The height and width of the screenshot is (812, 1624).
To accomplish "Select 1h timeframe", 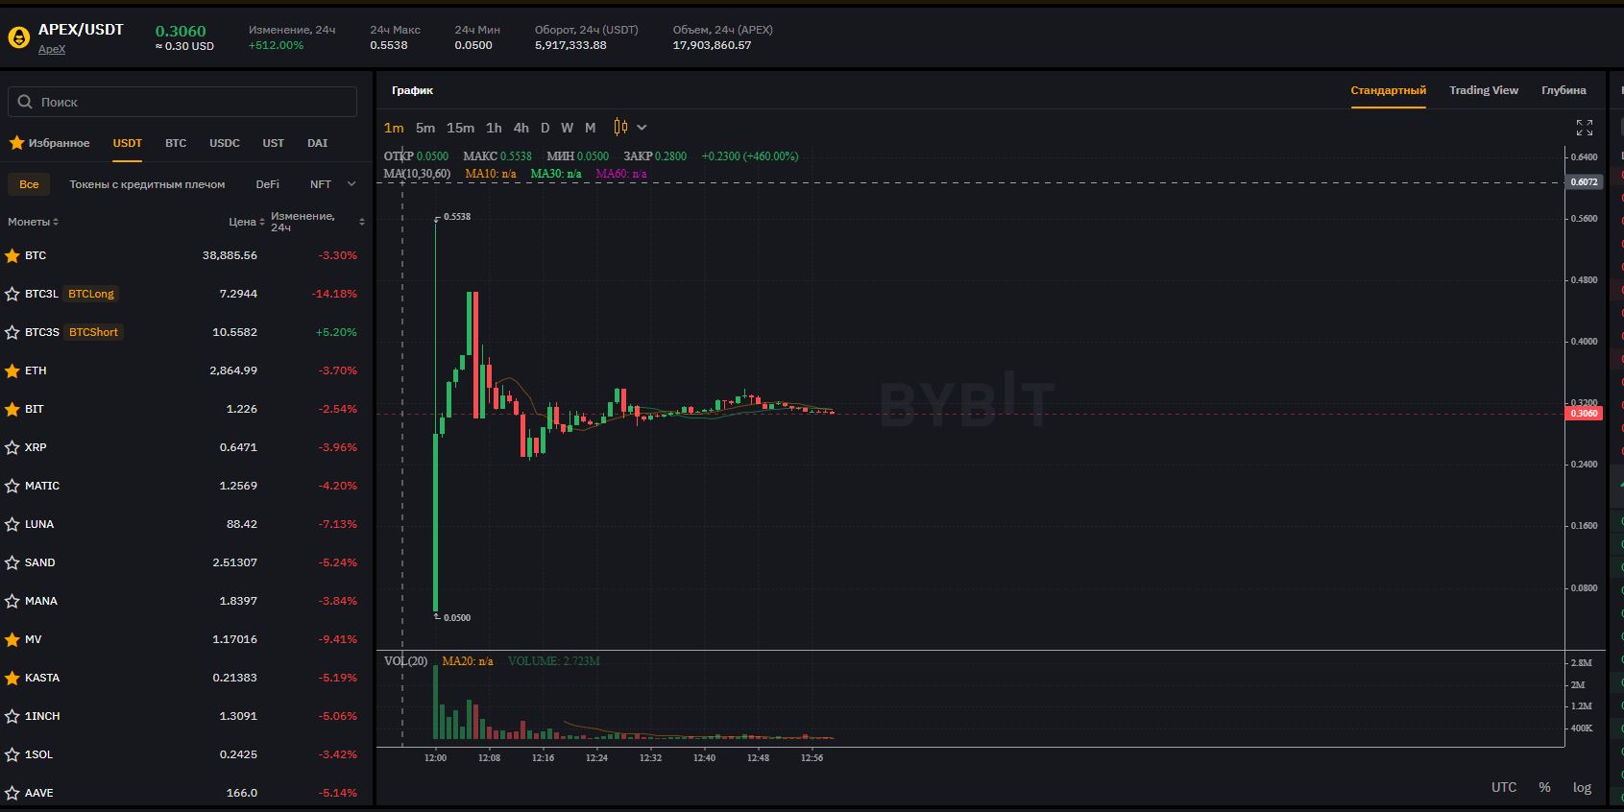I will click(x=494, y=128).
